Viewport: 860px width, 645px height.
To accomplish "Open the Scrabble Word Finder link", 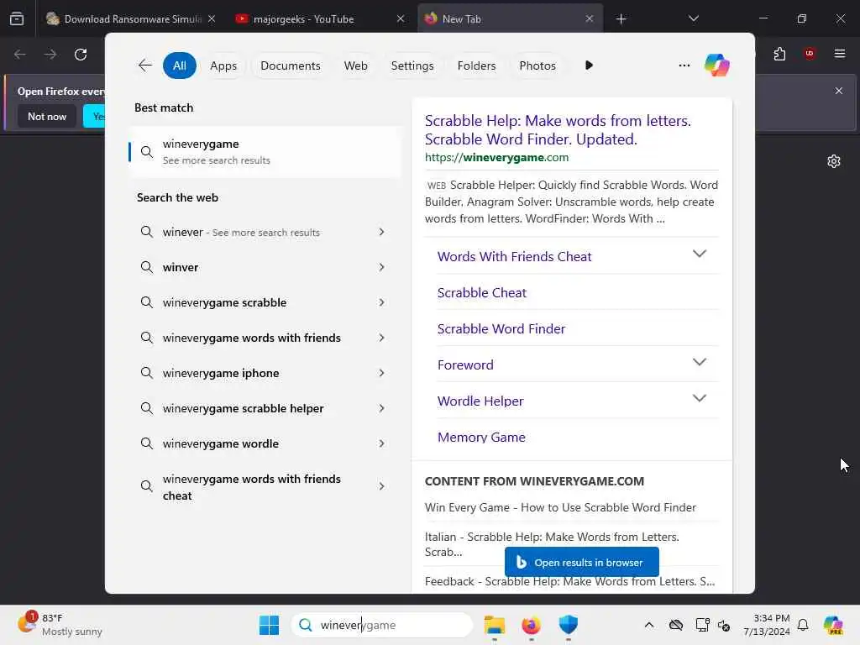I will coord(501,329).
